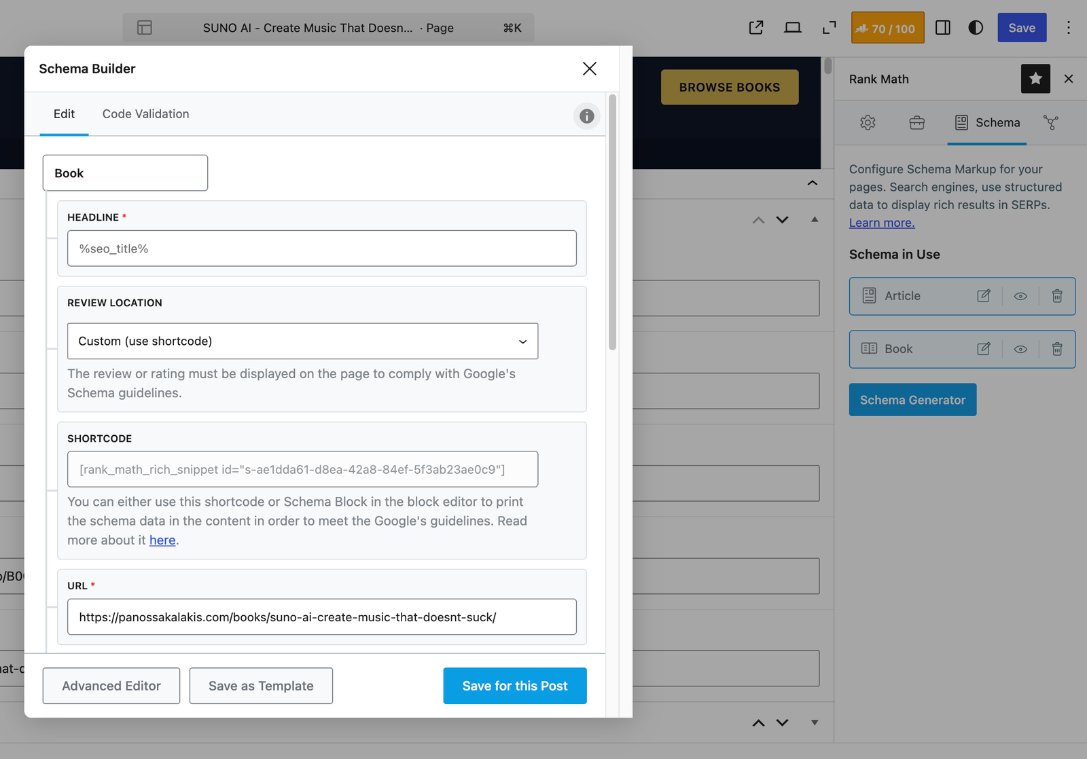Expand lower meta box triangle
Image resolution: width=1087 pixels, height=759 pixels.
click(x=815, y=723)
